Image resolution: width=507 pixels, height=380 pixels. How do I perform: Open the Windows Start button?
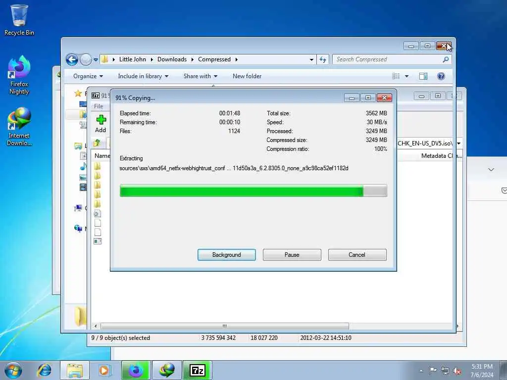click(13, 370)
